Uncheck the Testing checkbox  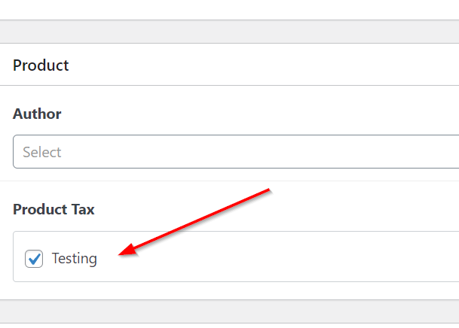pyautogui.click(x=34, y=259)
